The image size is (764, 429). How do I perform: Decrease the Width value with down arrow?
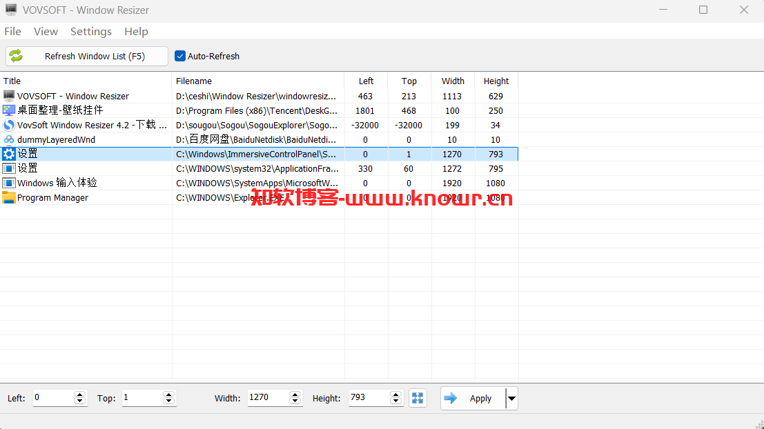click(x=295, y=401)
